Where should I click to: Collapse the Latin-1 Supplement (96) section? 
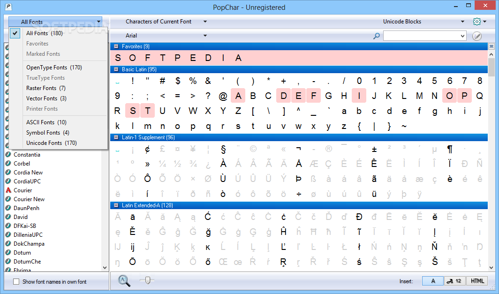coord(116,137)
